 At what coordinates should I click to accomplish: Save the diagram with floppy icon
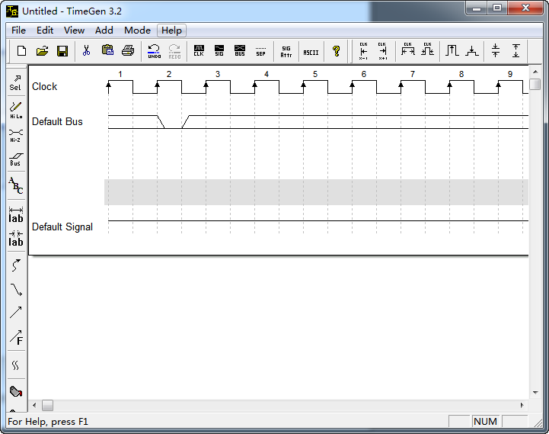coord(62,51)
